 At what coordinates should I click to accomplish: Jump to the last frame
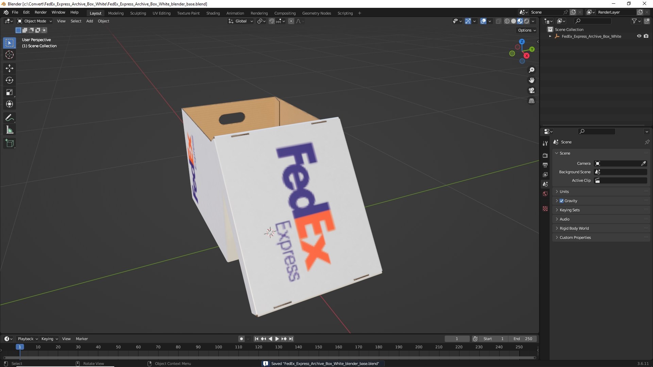click(x=291, y=339)
